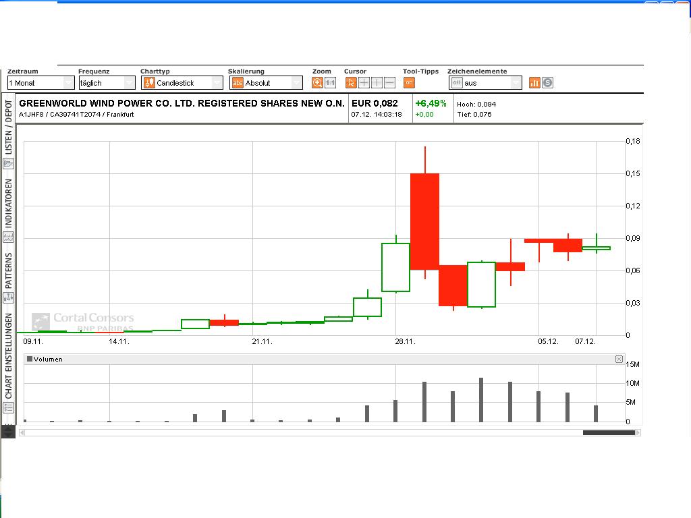This screenshot has height=518, width=691.
Task: Click the gray S icon
Action: 547,83
